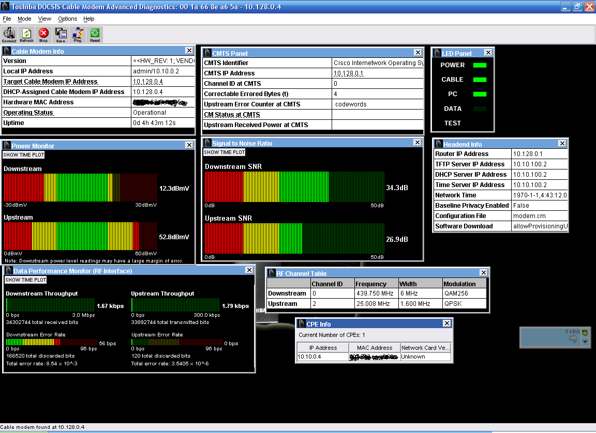596x433 pixels.
Task: Close the Cable Modem Info panel
Action: pos(189,51)
